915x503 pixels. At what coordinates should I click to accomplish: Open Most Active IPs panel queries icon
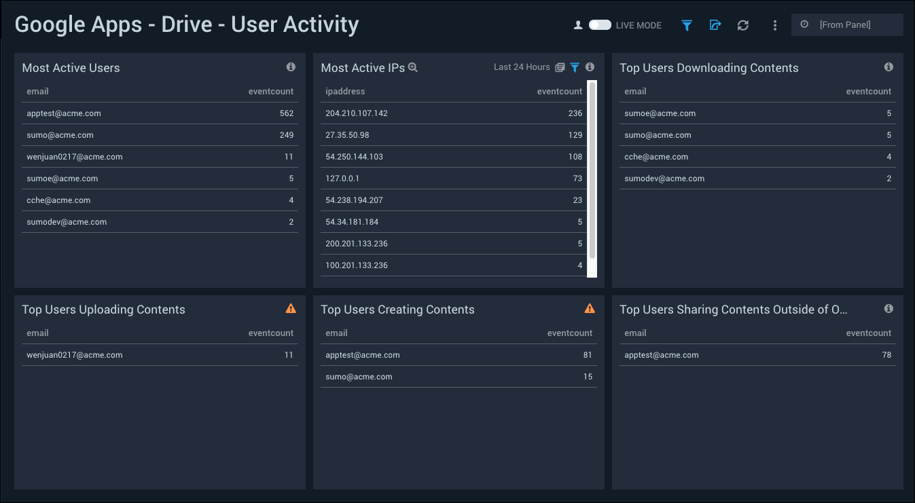click(560, 67)
